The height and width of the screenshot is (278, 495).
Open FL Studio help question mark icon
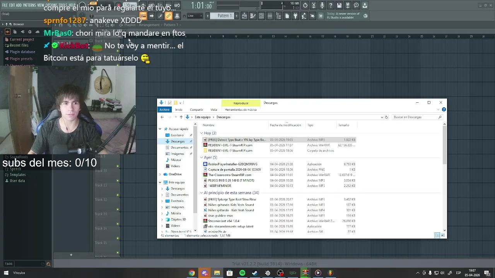pyautogui.click(x=331, y=5)
